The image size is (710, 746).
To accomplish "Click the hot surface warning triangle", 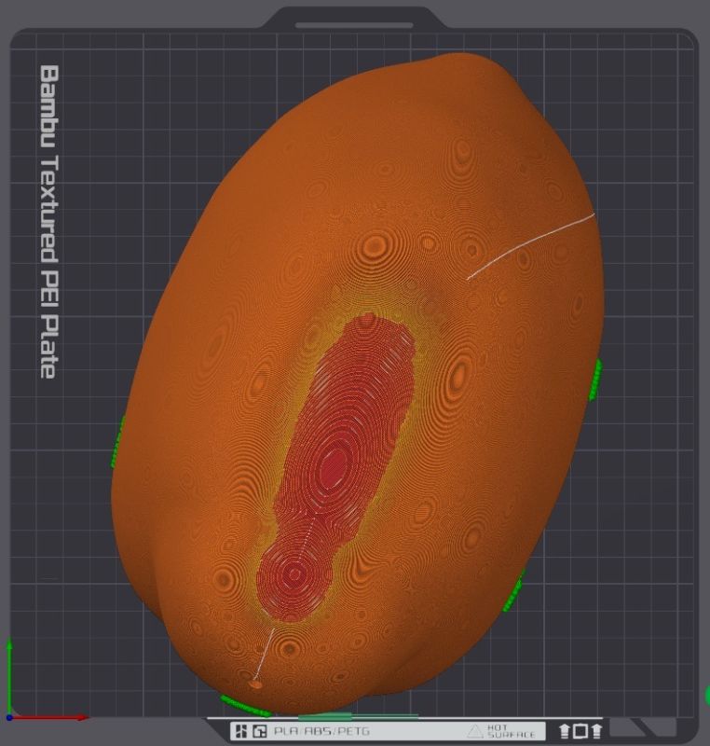I will (475, 732).
